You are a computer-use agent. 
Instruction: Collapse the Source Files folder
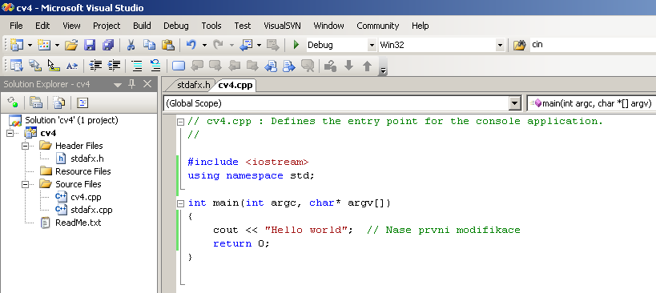point(25,184)
